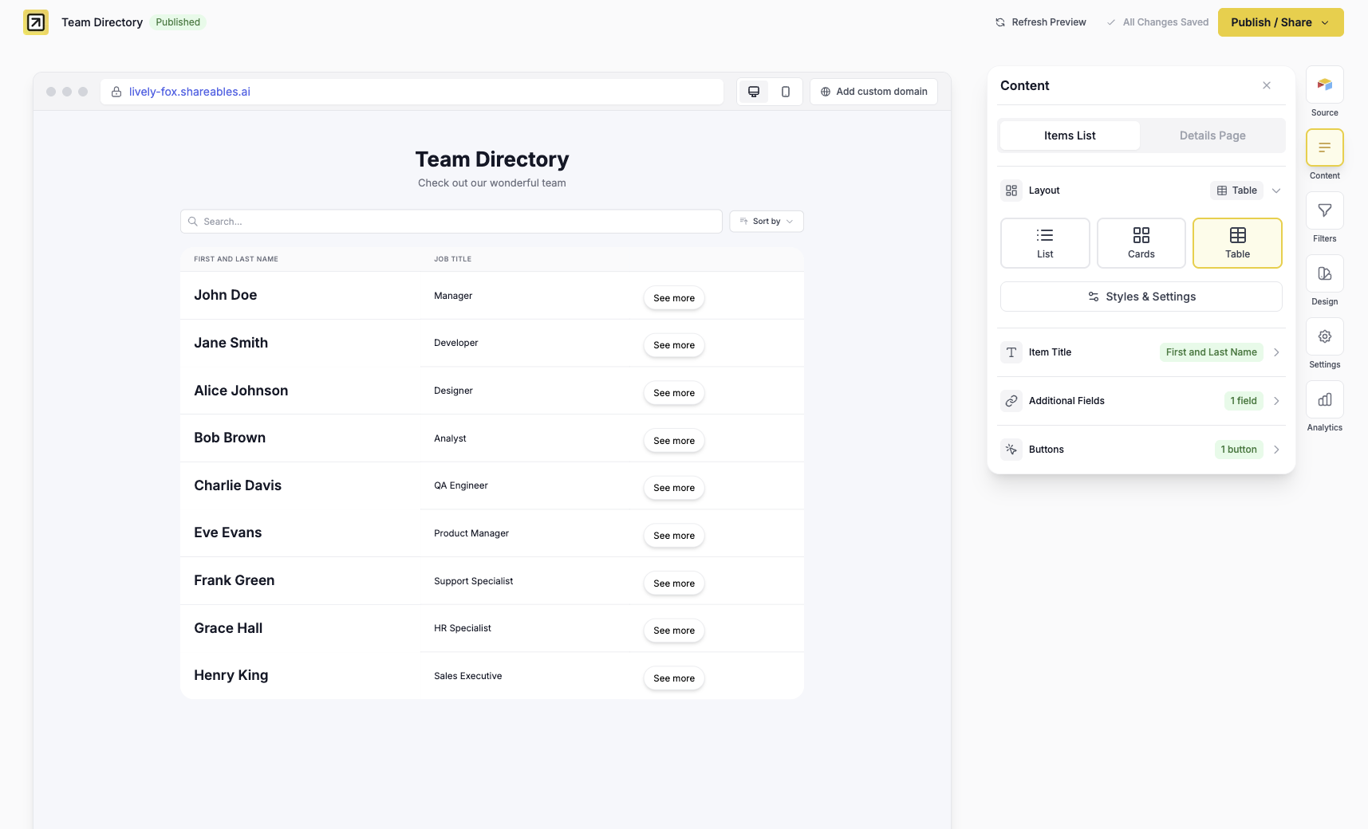Click the preview search field
This screenshot has height=829, width=1368.
pos(451,221)
